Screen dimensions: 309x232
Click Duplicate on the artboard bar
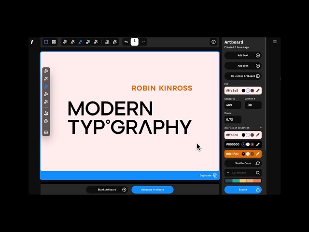coord(209,175)
